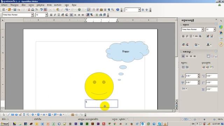Select the Text tool in the drawing toolbar
Image resolution: width=224 pixels, height=126 pixels.
coord(24,114)
